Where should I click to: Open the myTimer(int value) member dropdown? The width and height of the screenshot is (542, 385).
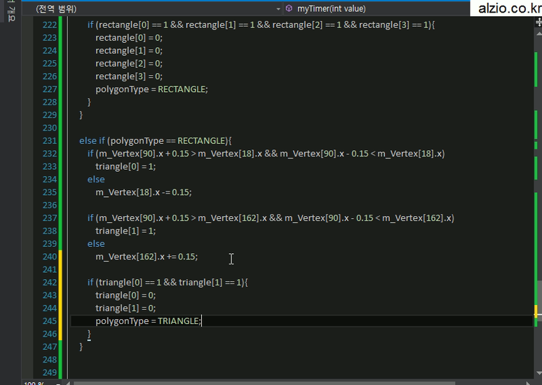tap(377, 8)
